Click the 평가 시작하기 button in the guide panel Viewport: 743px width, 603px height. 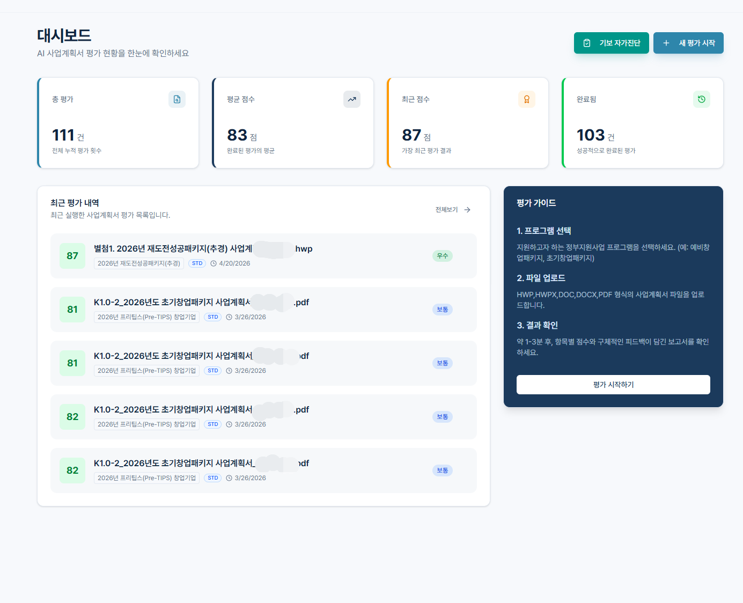click(x=613, y=385)
